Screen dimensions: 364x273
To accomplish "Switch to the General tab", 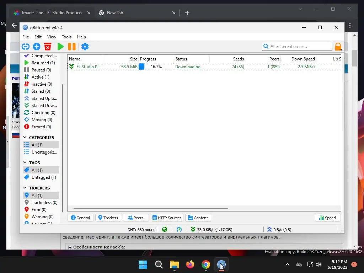I will [80, 218].
